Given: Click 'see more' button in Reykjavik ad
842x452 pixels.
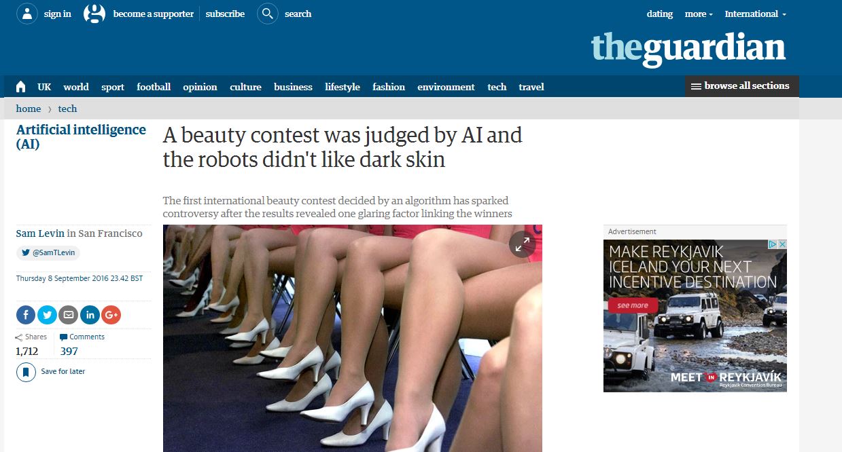Looking at the screenshot, I should tap(633, 305).
